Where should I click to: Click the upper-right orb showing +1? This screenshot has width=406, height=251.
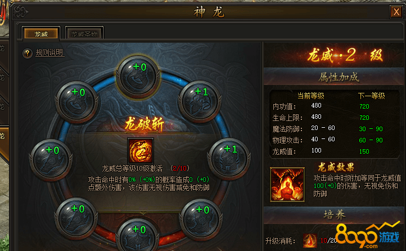[x=200, y=101]
